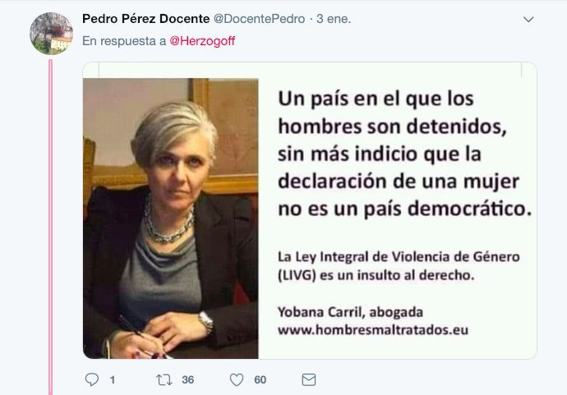The width and height of the screenshot is (567, 395).
Task: Click the pink conversation thread line
Action: tap(51, 227)
